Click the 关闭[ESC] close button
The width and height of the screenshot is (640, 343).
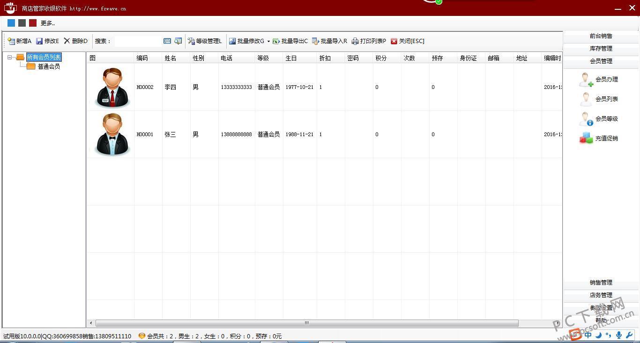pyautogui.click(x=407, y=41)
